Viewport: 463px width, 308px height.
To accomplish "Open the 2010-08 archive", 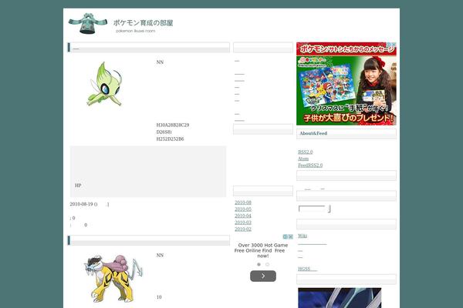I will (x=243, y=203).
